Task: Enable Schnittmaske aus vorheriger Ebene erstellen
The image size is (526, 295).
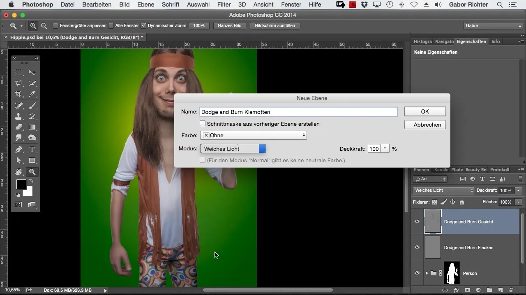Action: tap(203, 123)
